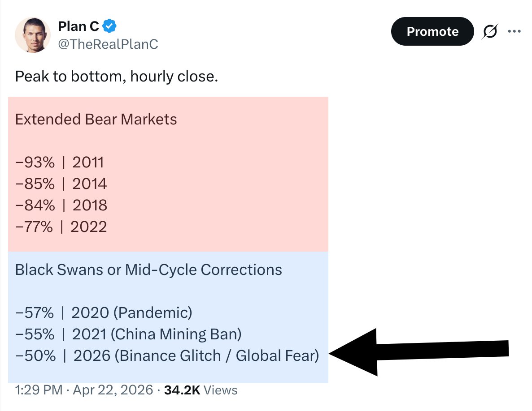
Task: Click the −77% | 2022 line
Action: (x=61, y=227)
